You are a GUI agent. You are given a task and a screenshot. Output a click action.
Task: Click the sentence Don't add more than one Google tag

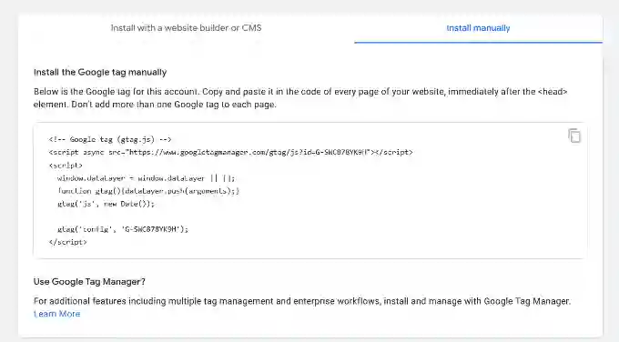tap(174, 105)
